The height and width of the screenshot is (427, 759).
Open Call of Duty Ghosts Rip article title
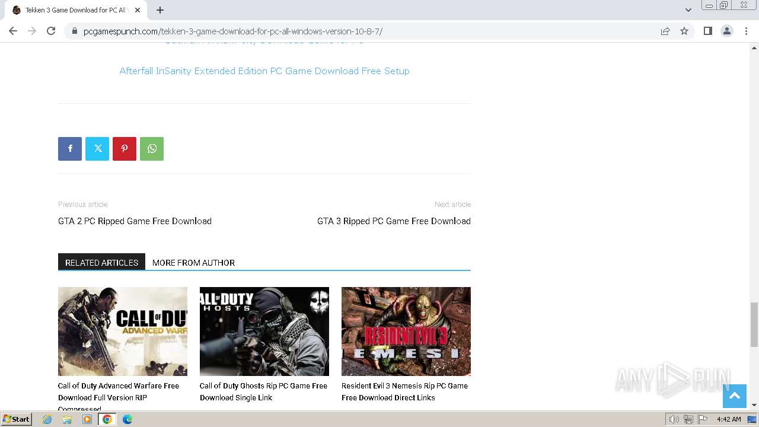pos(263,391)
